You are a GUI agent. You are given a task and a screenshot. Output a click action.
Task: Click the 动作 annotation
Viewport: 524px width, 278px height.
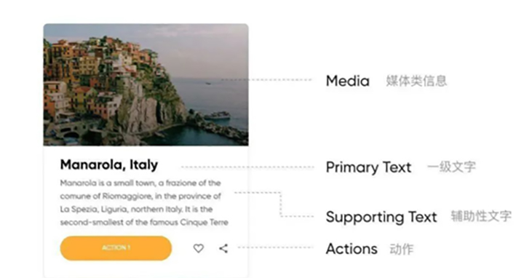point(402,250)
